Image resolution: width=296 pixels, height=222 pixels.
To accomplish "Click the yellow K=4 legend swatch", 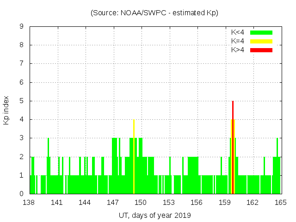I will (x=261, y=41).
